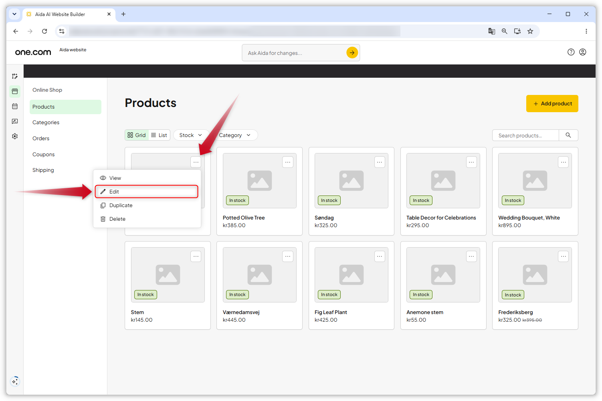Viewport: 602px width, 401px height.
Task: Switch to List view
Action: click(159, 135)
